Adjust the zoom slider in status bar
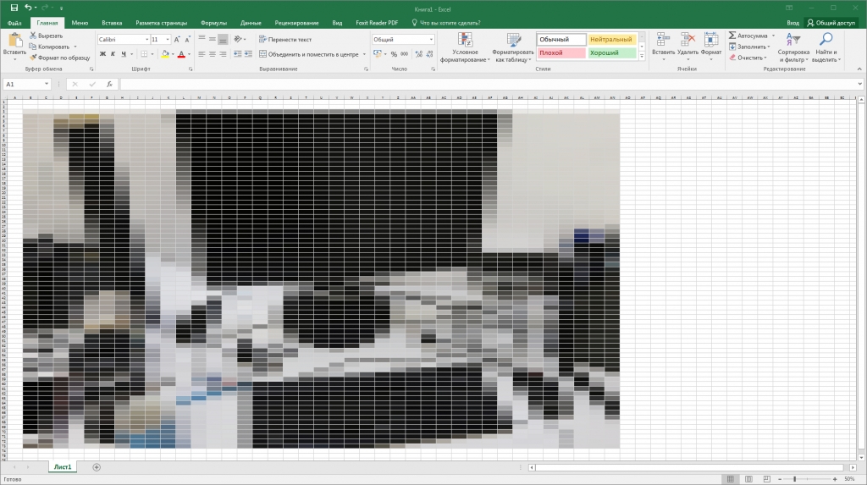This screenshot has height=485, width=867. [794, 479]
